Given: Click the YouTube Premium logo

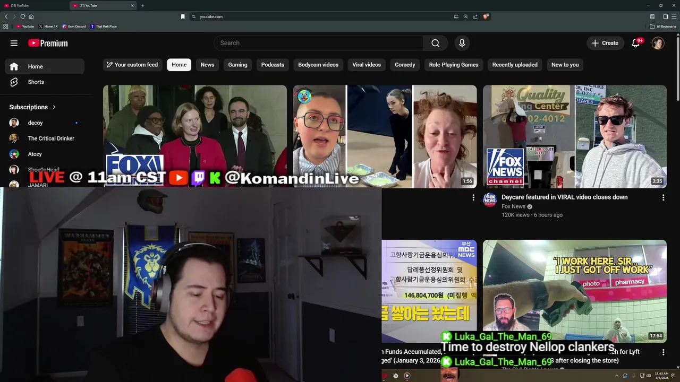Looking at the screenshot, I should (48, 43).
